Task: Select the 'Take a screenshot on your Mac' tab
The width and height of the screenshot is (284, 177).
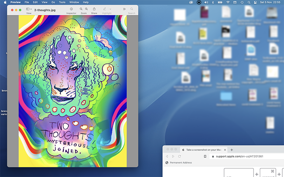Action: coord(204,150)
